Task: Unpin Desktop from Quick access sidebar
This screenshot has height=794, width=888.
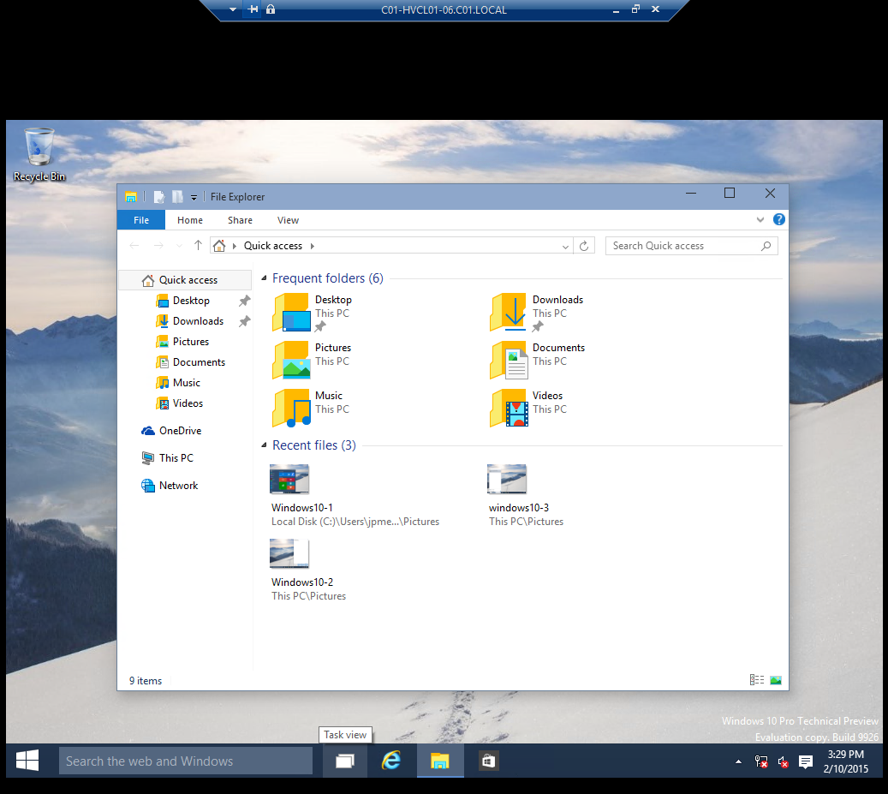Action: (x=244, y=301)
